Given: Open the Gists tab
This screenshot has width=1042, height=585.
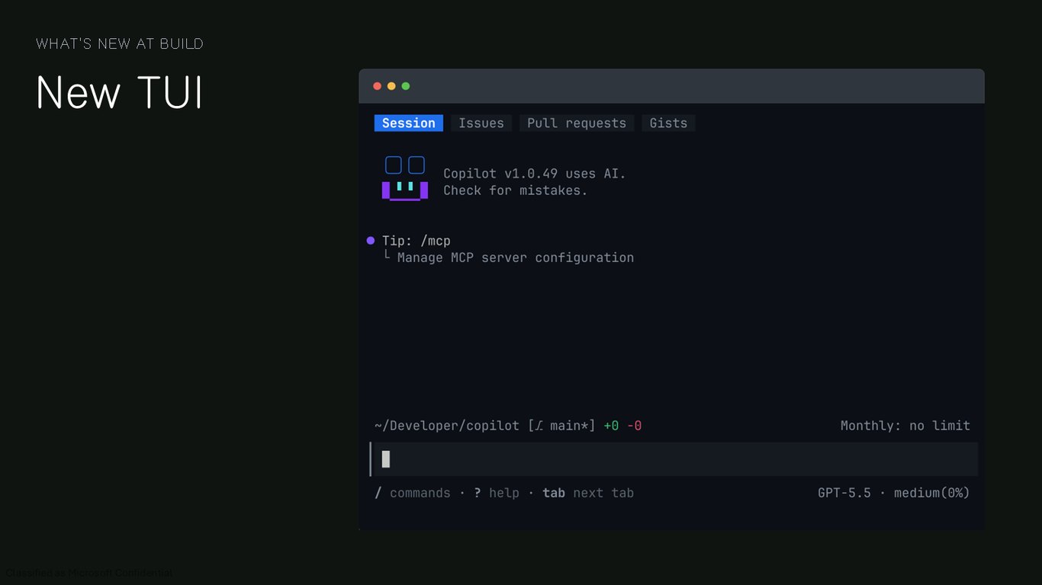Looking at the screenshot, I should pyautogui.click(x=668, y=123).
